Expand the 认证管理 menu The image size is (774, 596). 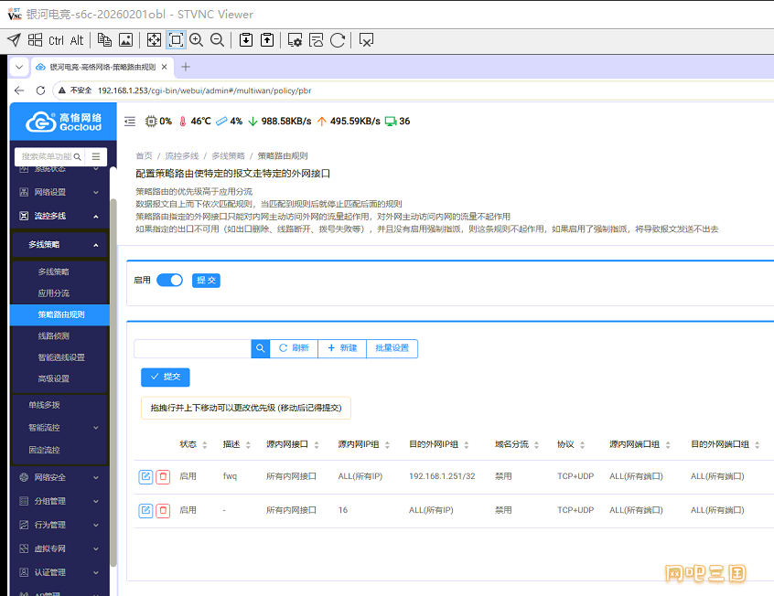[x=59, y=572]
